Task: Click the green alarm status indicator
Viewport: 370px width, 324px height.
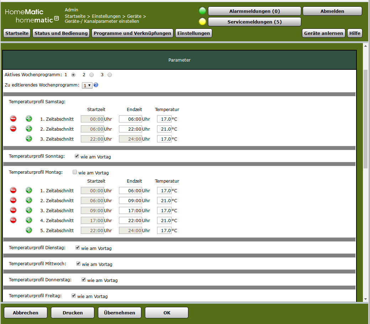Action: pos(203,11)
